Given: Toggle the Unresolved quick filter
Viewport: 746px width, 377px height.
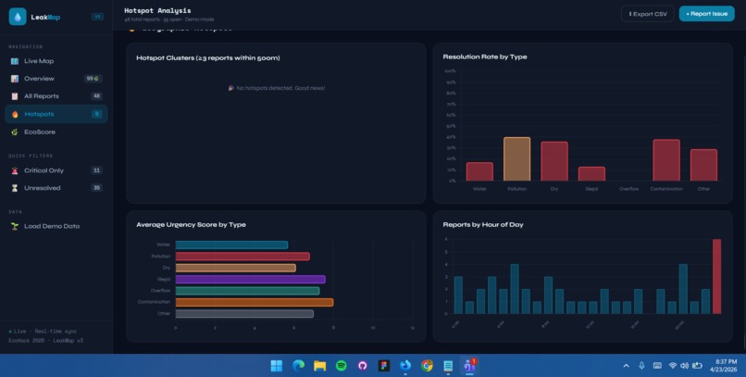Looking at the screenshot, I should [56, 188].
